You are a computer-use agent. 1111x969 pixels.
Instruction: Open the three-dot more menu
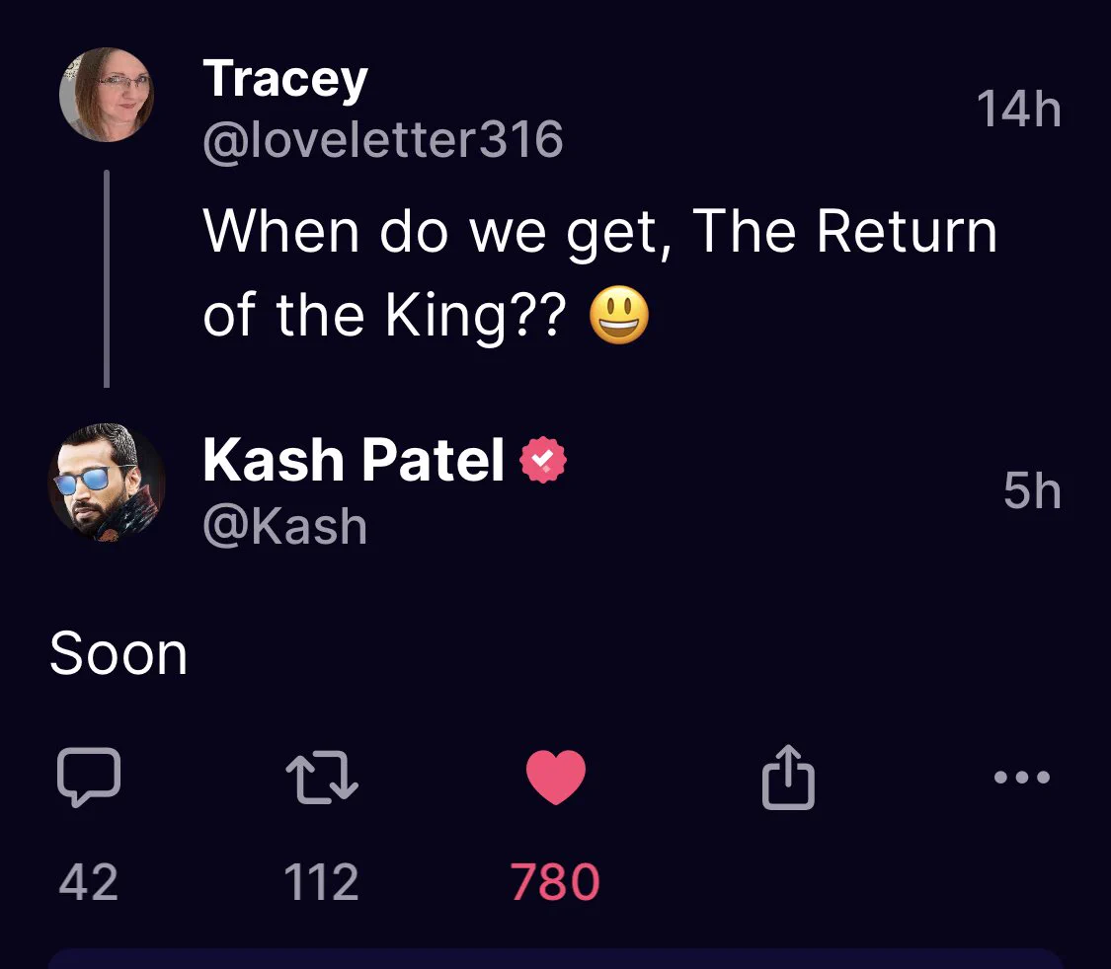tap(1022, 777)
